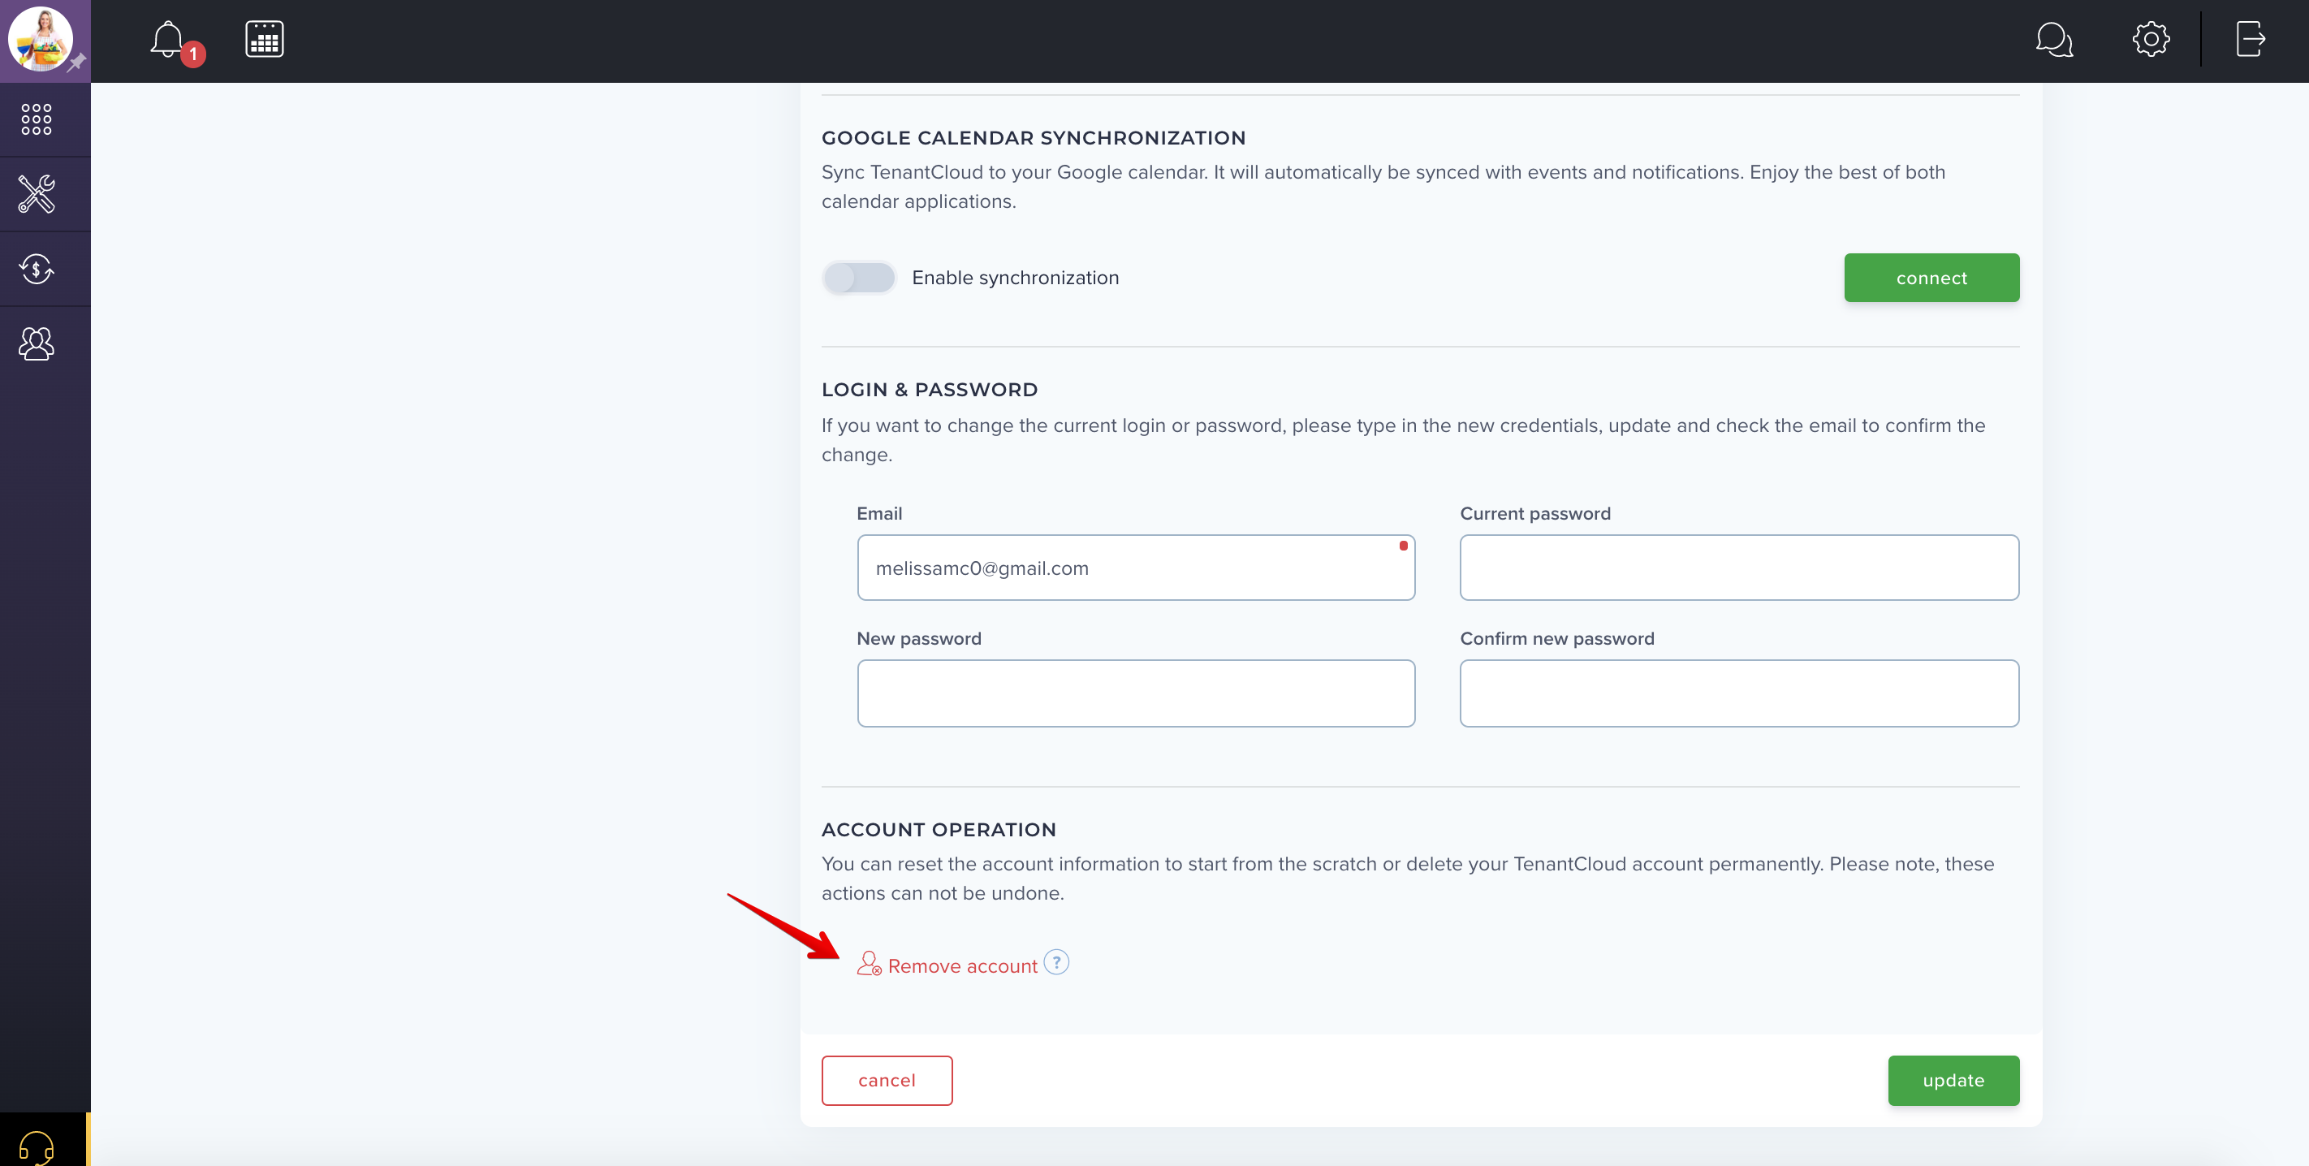Focus the Current password field
Image resolution: width=2309 pixels, height=1166 pixels.
(x=1739, y=568)
